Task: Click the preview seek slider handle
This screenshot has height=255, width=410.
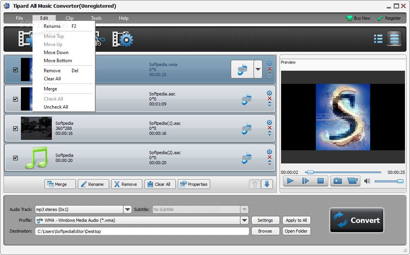Action: tap(310, 172)
